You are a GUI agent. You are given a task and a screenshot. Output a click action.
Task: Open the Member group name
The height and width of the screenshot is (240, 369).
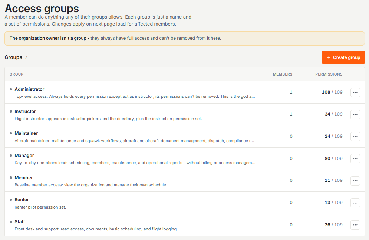(x=23, y=177)
